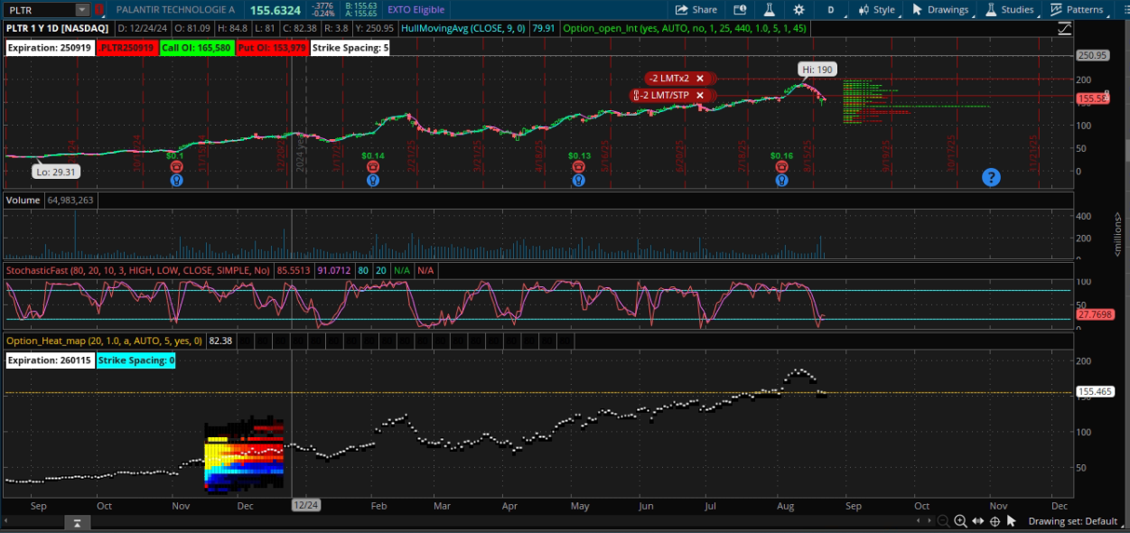The image size is (1130, 533).
Task: Click the 155.6324 last price display
Action: coord(277,10)
